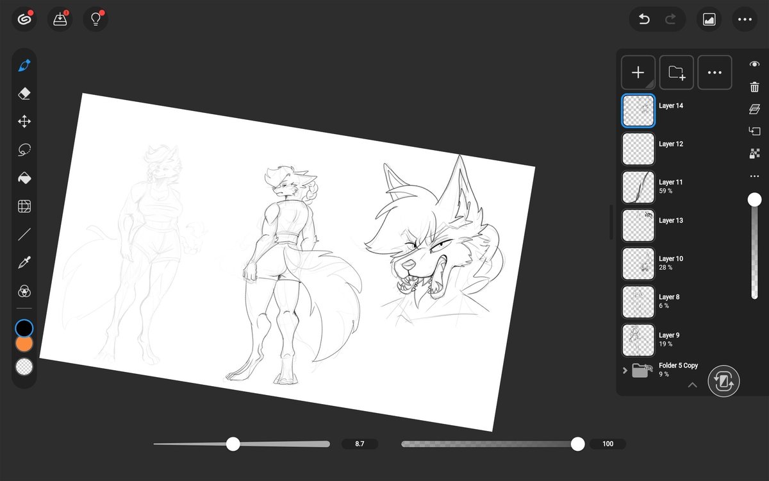Select Layer 8 thumbnail

click(638, 302)
